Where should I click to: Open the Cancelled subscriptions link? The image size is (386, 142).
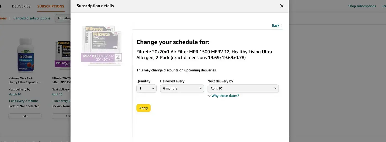pyautogui.click(x=32, y=18)
